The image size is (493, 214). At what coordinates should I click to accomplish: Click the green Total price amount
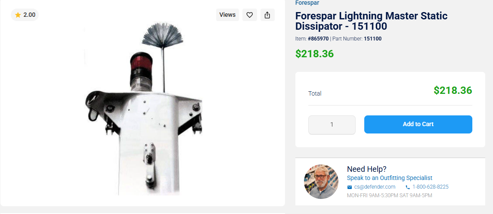click(453, 90)
